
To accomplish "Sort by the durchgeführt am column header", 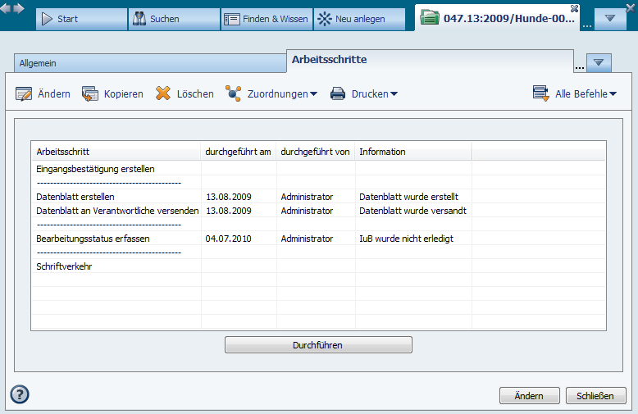I will [238, 152].
